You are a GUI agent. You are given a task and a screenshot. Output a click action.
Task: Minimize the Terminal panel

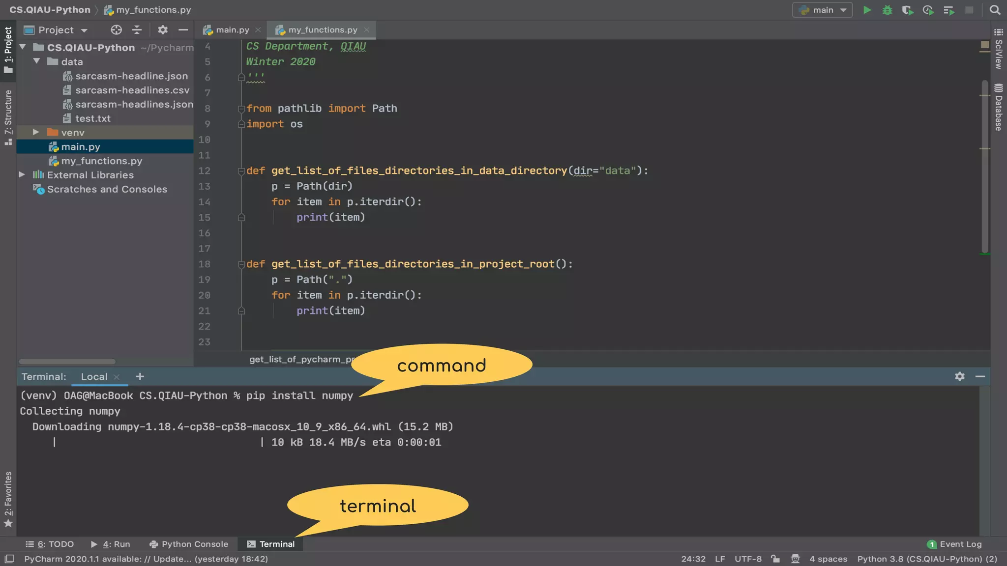pos(980,376)
